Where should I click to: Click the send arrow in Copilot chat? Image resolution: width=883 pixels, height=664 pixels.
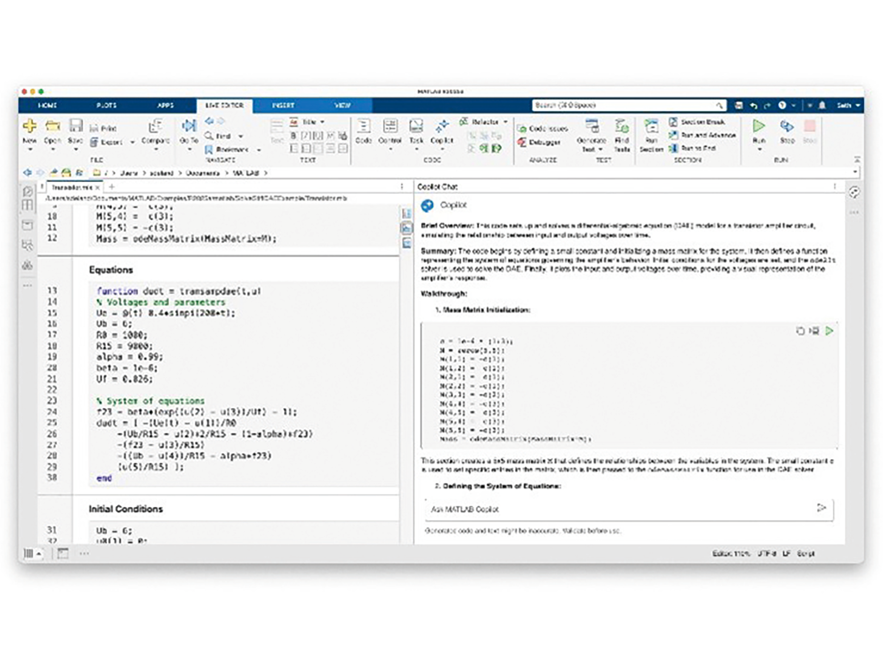pyautogui.click(x=821, y=508)
